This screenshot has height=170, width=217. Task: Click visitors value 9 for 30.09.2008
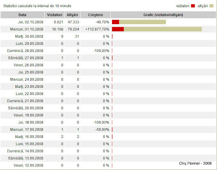pyautogui.click(x=62, y=37)
